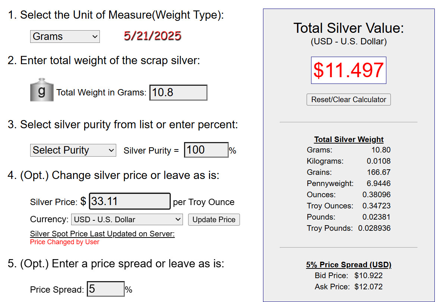Expand the Select Purity dropdown
Screen dimensions: 440x302
pos(73,150)
